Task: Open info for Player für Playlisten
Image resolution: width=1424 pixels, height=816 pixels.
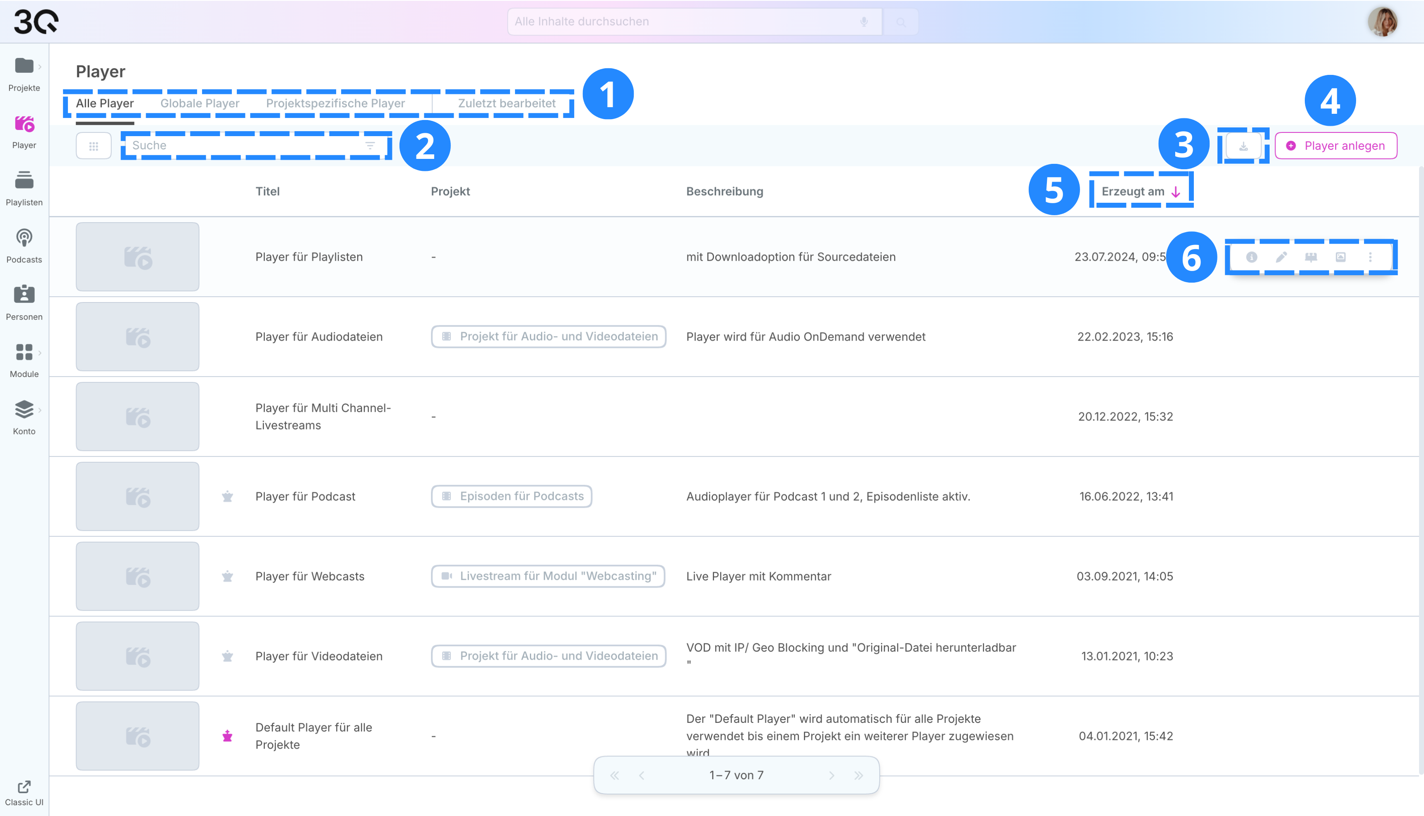Action: coord(1251,257)
